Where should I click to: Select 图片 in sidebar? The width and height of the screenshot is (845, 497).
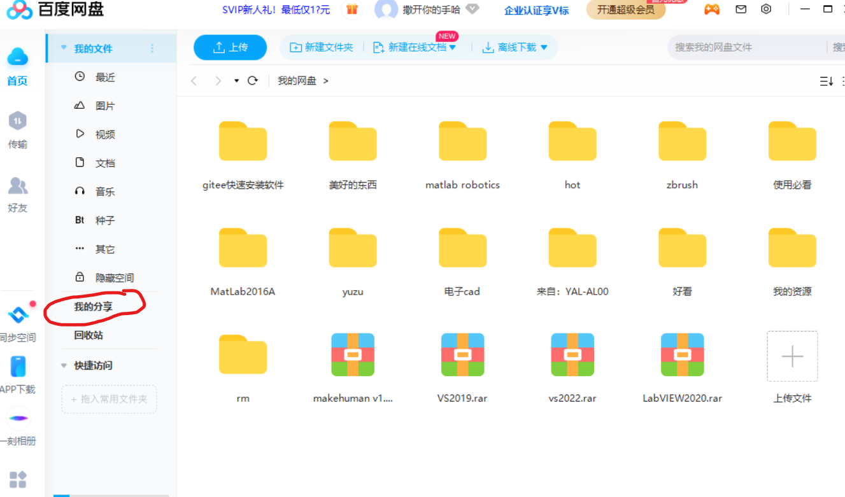[x=105, y=106]
